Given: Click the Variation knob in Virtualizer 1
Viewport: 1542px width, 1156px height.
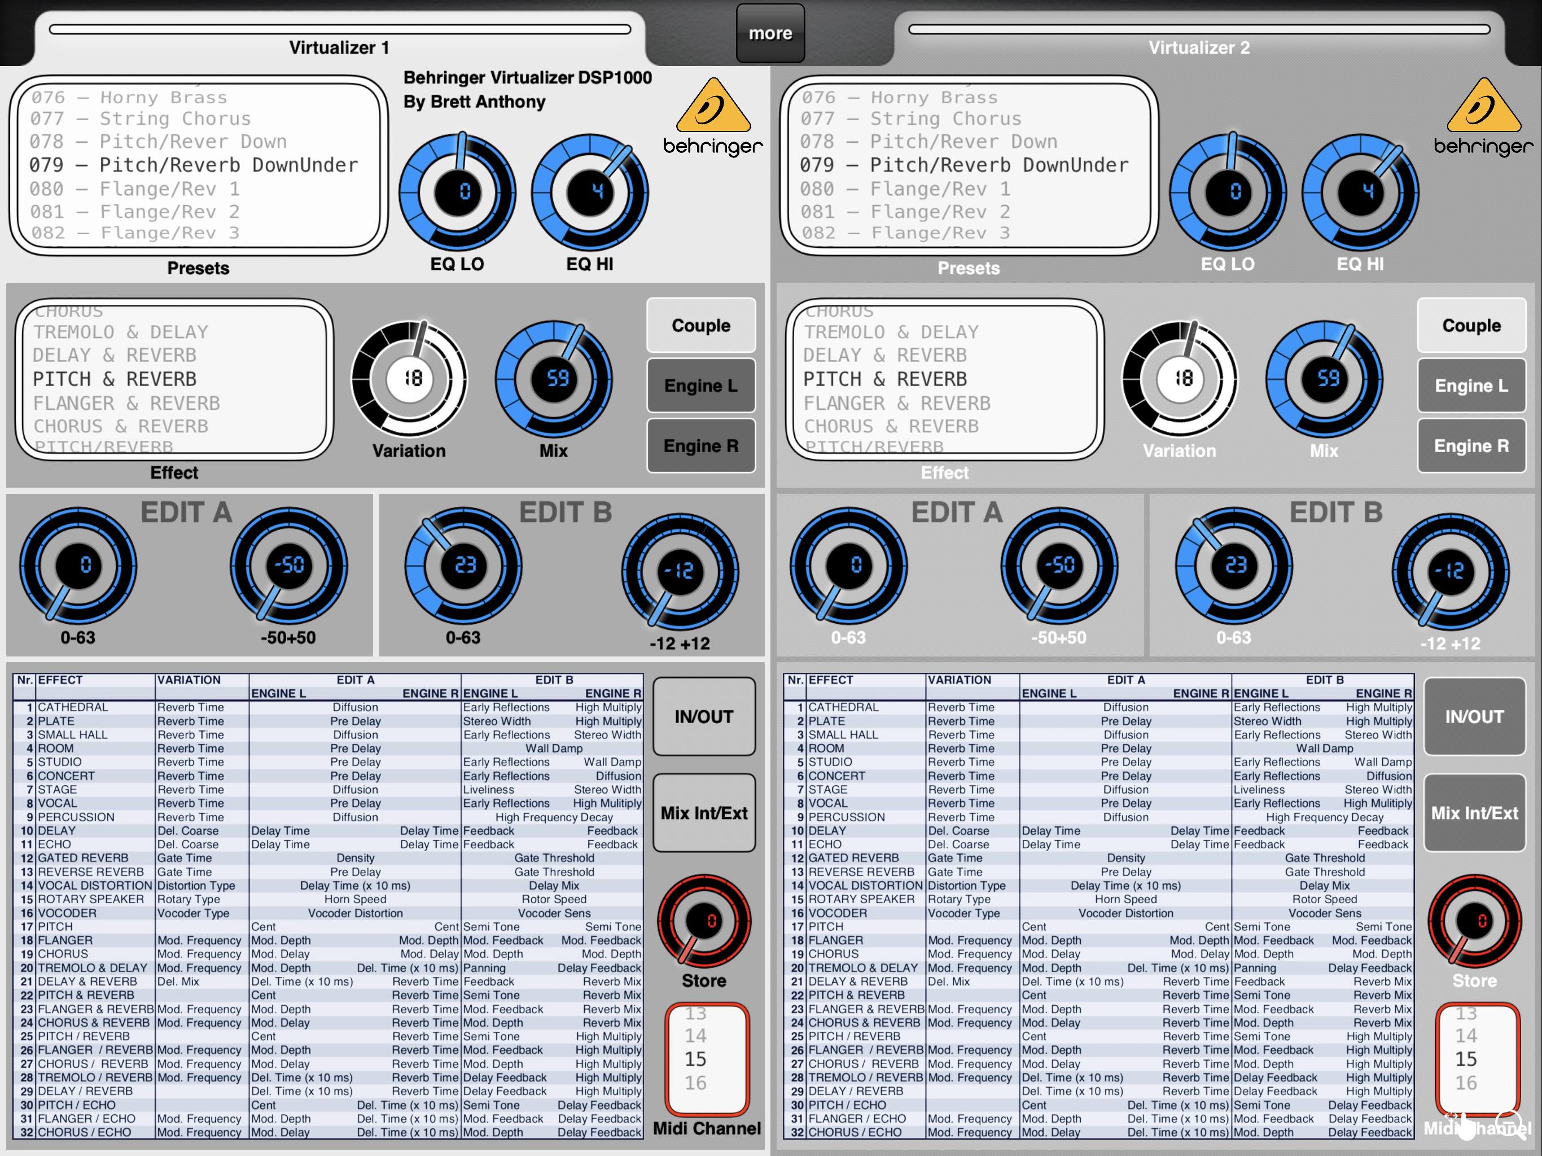Looking at the screenshot, I should pos(409,379).
